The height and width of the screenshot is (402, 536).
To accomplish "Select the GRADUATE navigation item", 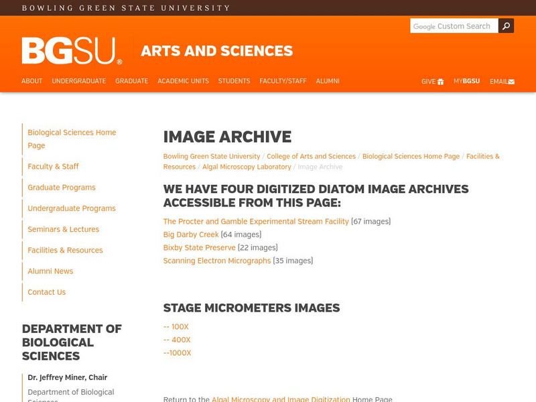I will pos(131,80).
